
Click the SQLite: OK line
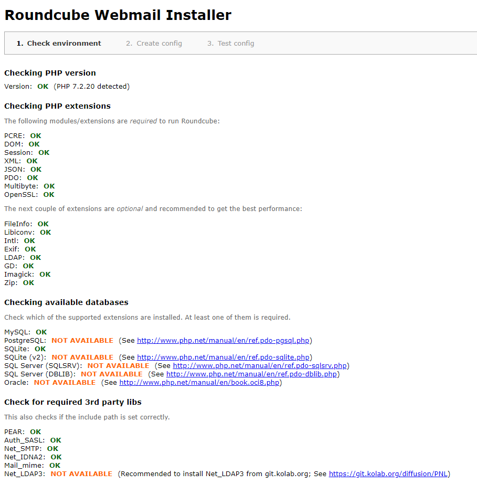pos(25,349)
